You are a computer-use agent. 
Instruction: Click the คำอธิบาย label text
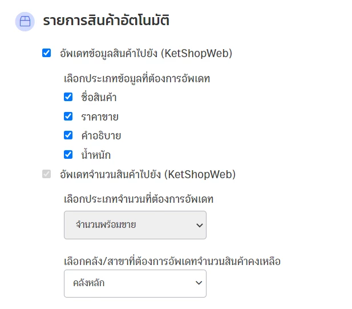[x=101, y=136]
